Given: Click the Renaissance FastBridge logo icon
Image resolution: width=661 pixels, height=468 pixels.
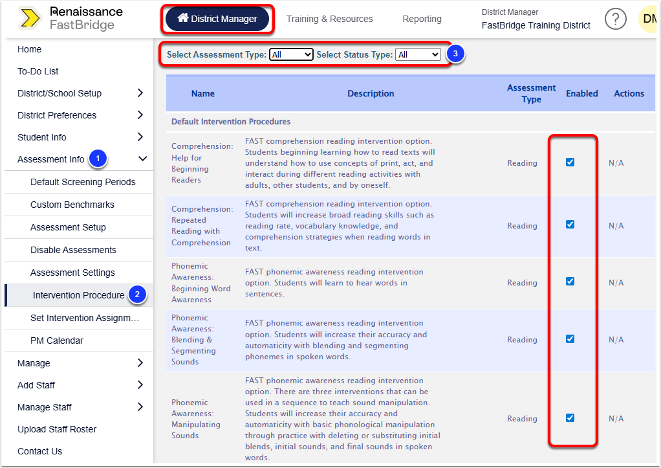Looking at the screenshot, I should pyautogui.click(x=30, y=18).
